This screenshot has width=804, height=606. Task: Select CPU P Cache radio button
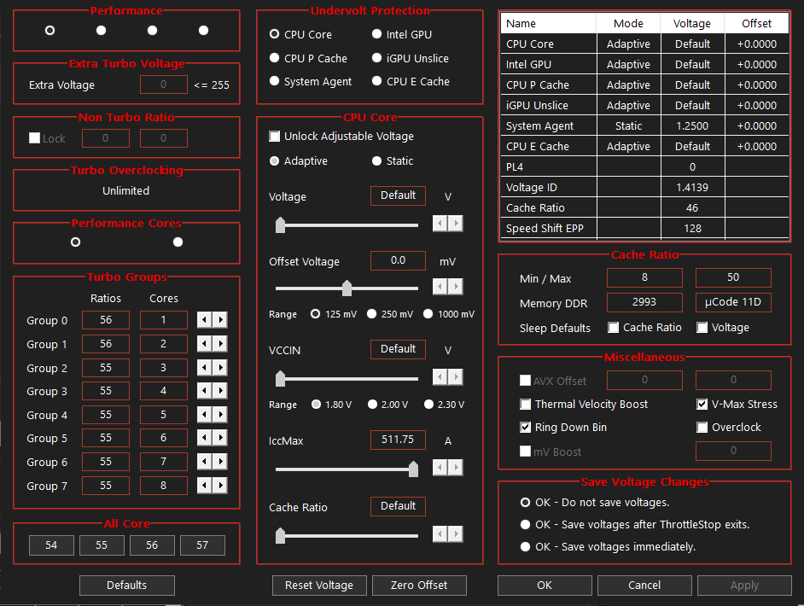(x=274, y=58)
